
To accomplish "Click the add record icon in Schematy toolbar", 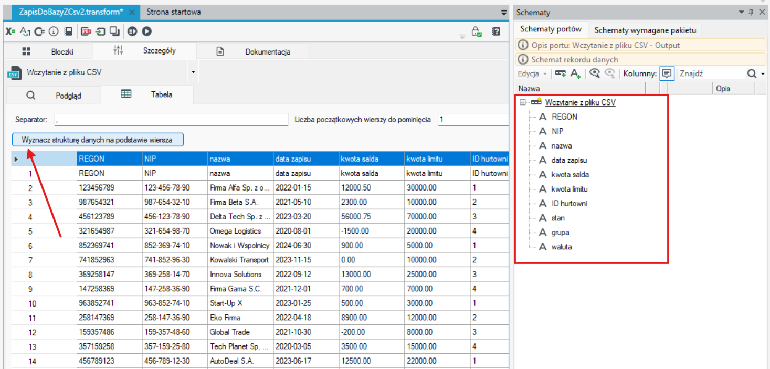I will click(x=561, y=73).
